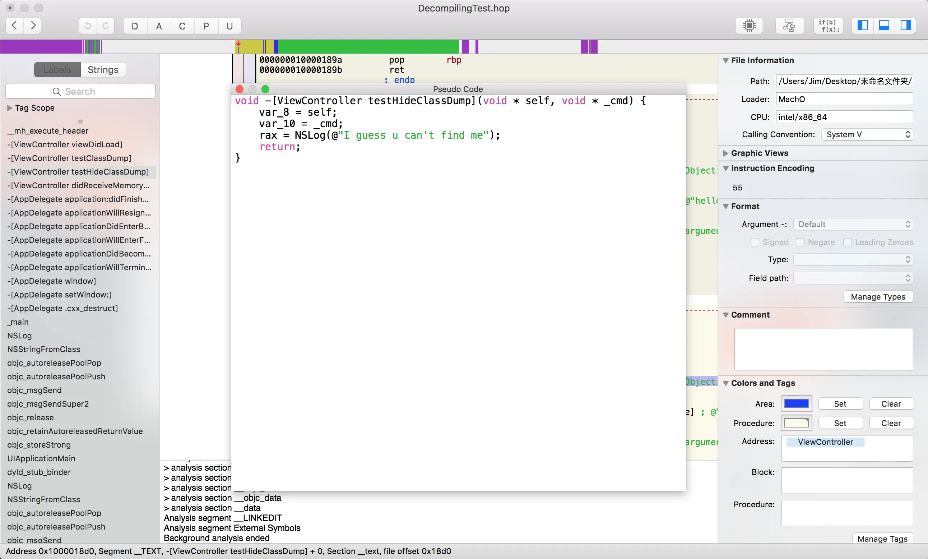Toggle the left sidebar panel
Screen dimensions: 928x559
862,26
